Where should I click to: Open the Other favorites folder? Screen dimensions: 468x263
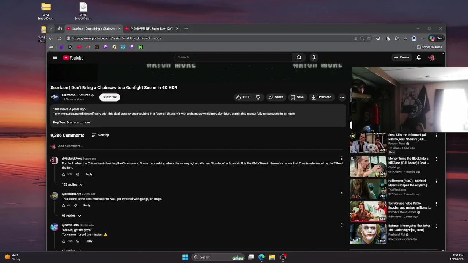(429, 47)
